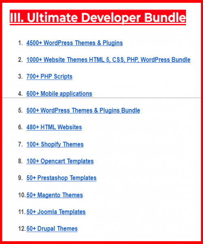
Task: Follow the 50+ Prestashop Templates link
Action: tap(61, 178)
